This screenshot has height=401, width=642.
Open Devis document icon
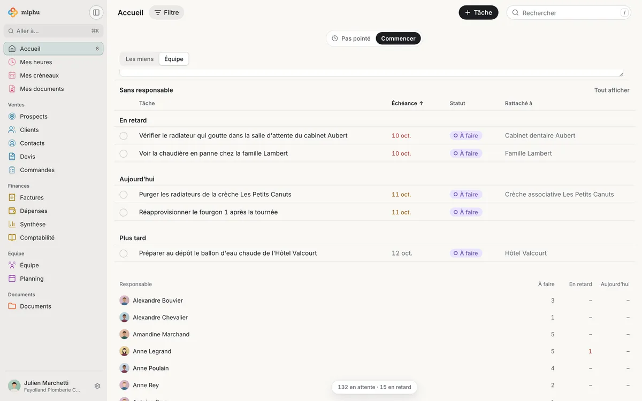point(12,157)
